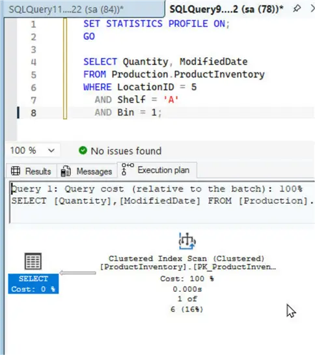Click the AND Shelf = 'A' line
The image size is (315, 355).
pyautogui.click(x=137, y=100)
